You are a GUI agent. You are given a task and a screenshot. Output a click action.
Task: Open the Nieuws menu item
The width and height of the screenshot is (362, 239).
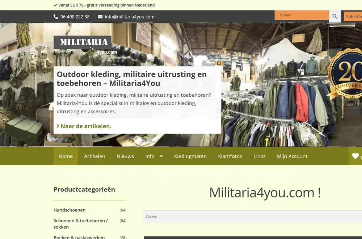(x=125, y=156)
